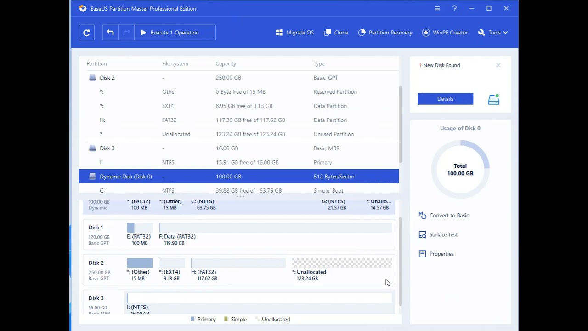The width and height of the screenshot is (588, 331).
Task: Click the Properties document icon
Action: pos(422,254)
